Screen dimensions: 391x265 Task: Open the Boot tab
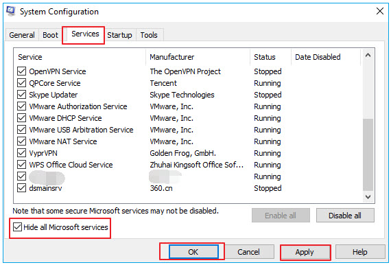[50, 35]
